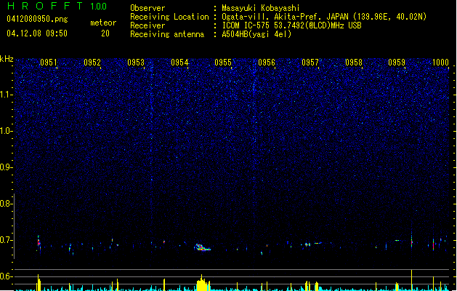Image resolution: width=457 pixels, height=291 pixels.
Task: Click the 0958 time marker
Action: point(354,62)
